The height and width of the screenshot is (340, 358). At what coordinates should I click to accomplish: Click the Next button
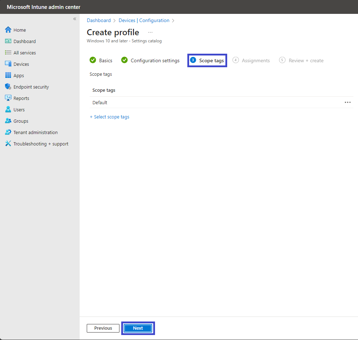[138, 328]
